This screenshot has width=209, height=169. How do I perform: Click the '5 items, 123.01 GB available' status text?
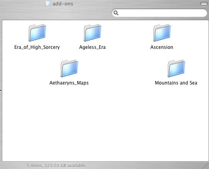(56, 166)
